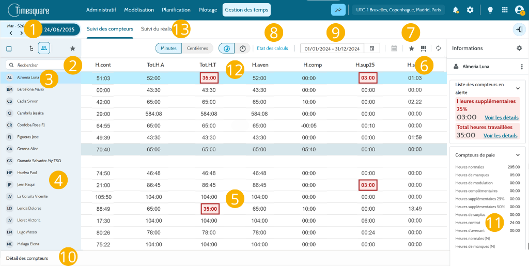Go to the next day arrow
Image resolution: width=529 pixels, height=267 pixels.
click(x=21, y=33)
